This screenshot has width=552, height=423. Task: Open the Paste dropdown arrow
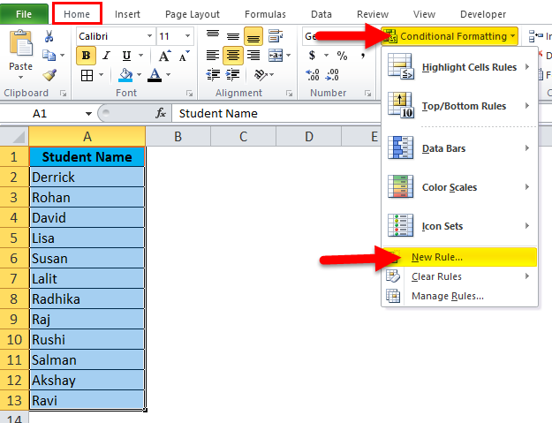pos(20,78)
